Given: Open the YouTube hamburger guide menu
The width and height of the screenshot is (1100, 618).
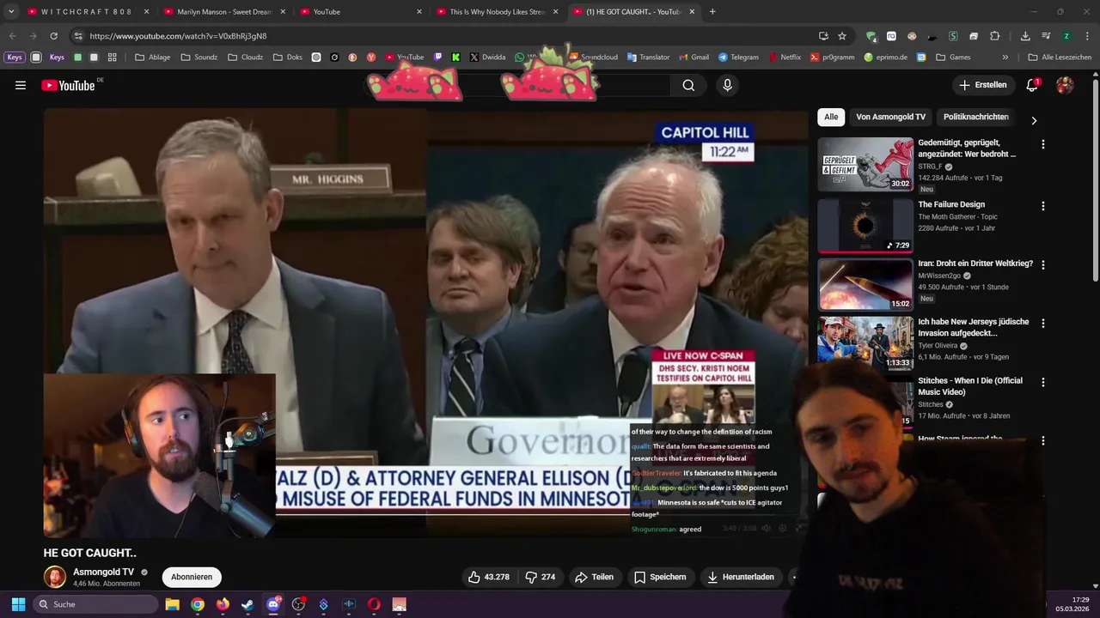Looking at the screenshot, I should point(21,85).
